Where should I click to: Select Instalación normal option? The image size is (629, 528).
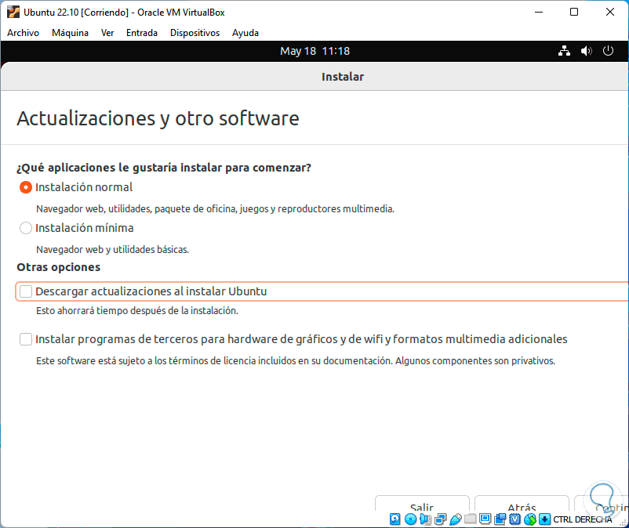pyautogui.click(x=26, y=187)
